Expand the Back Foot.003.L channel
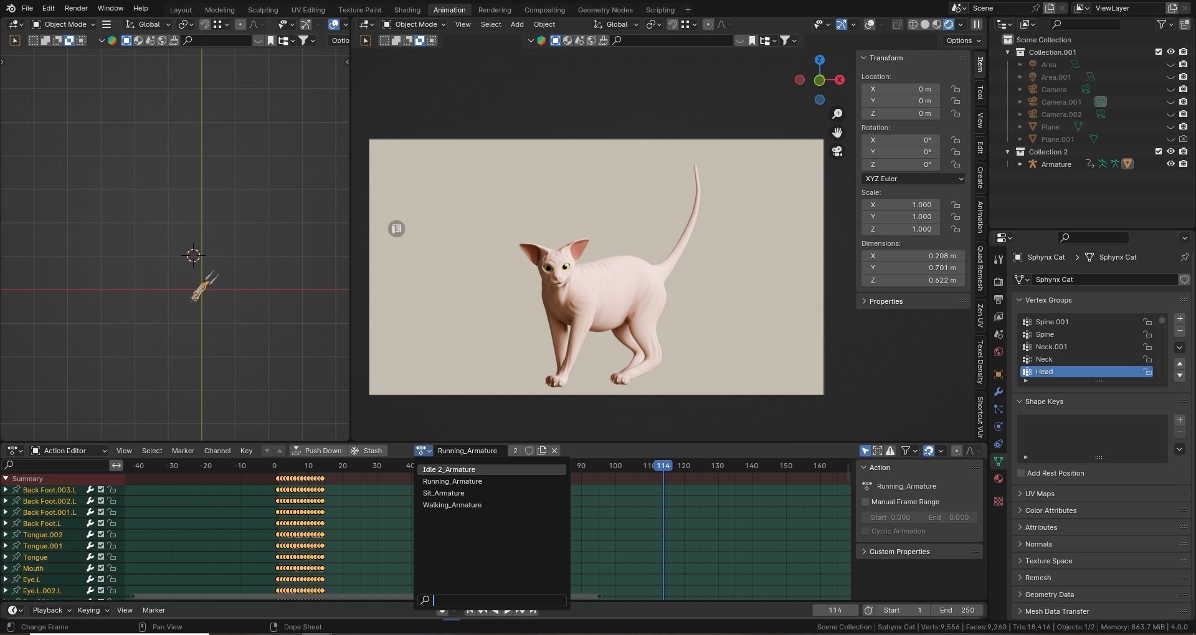This screenshot has height=635, width=1196. (x=6, y=490)
